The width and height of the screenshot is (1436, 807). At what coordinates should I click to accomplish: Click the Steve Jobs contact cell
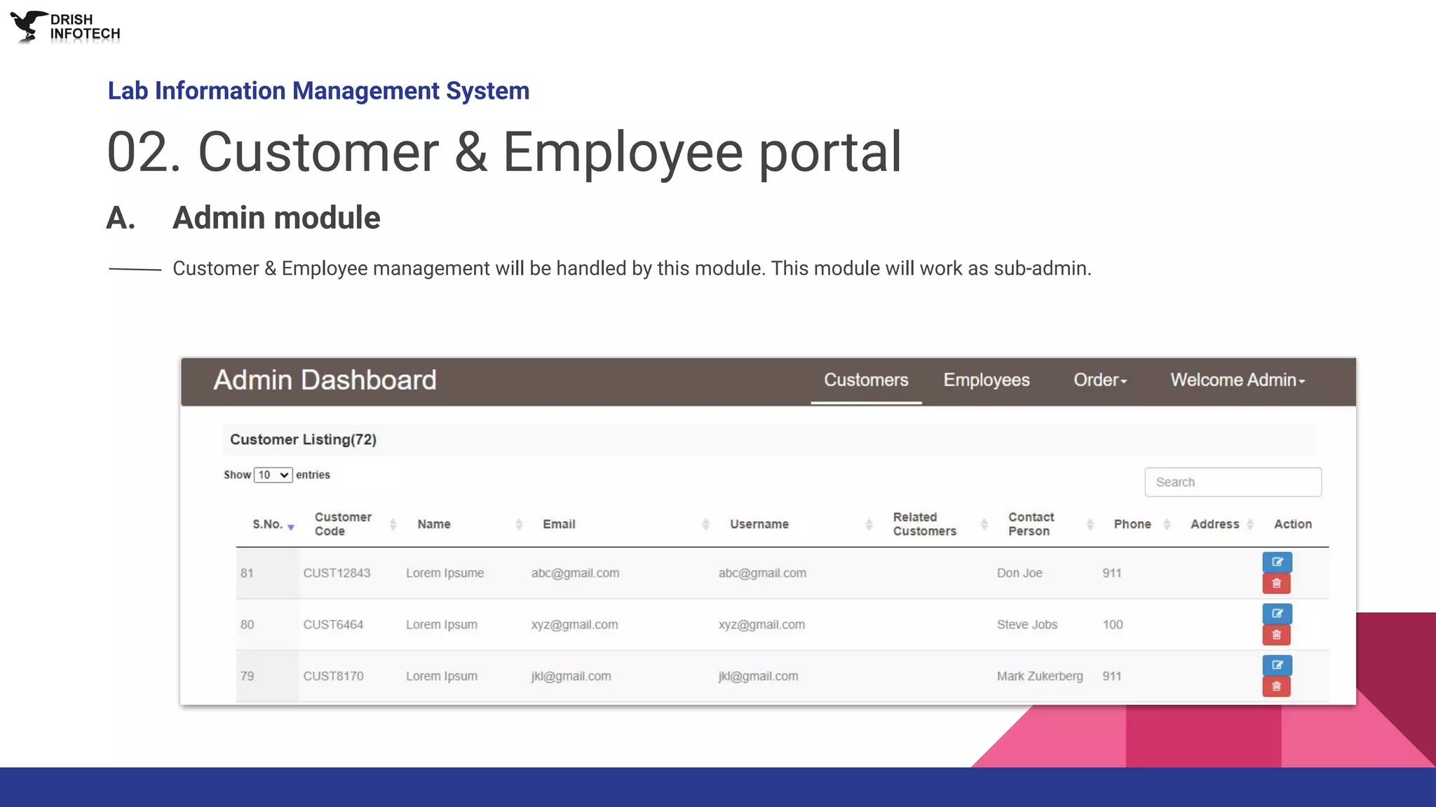pyautogui.click(x=1027, y=625)
